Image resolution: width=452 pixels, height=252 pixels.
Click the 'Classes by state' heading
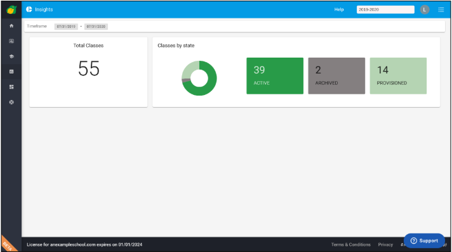(176, 46)
